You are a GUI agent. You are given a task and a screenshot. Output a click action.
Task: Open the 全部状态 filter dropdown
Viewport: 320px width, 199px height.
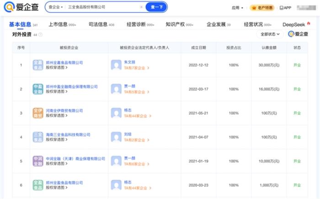[270, 34]
